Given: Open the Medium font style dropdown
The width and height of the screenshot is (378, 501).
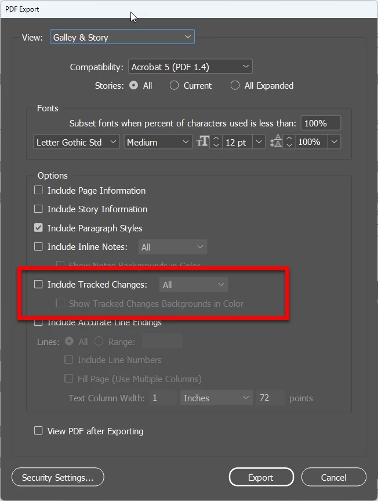Looking at the screenshot, I should pyautogui.click(x=158, y=142).
